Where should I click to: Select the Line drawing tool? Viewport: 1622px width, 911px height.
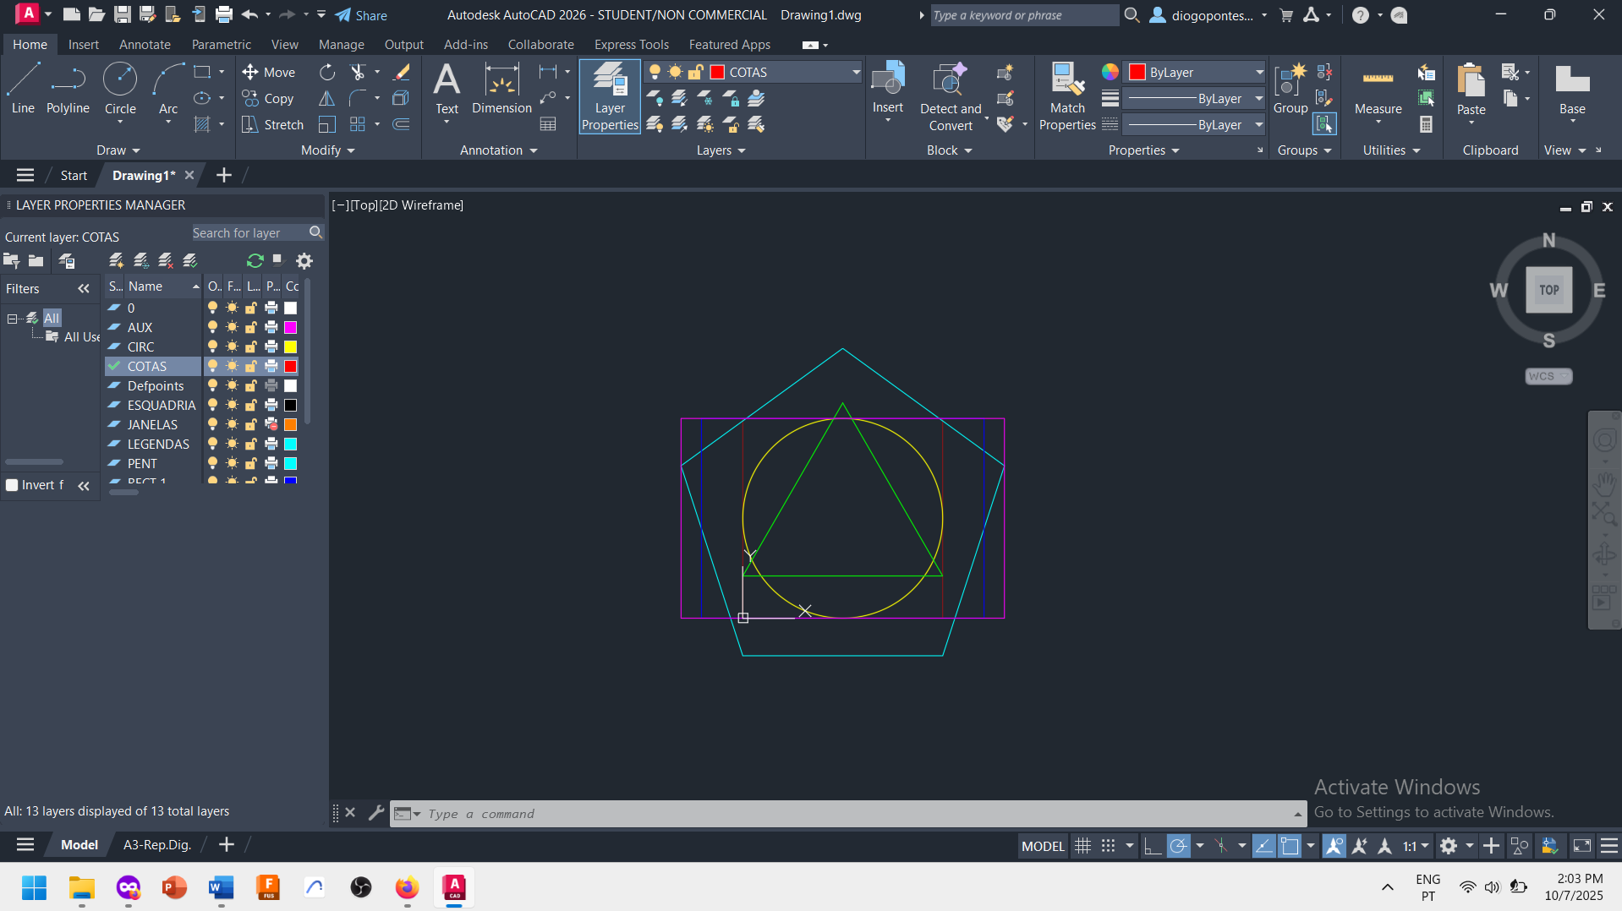coord(23,89)
